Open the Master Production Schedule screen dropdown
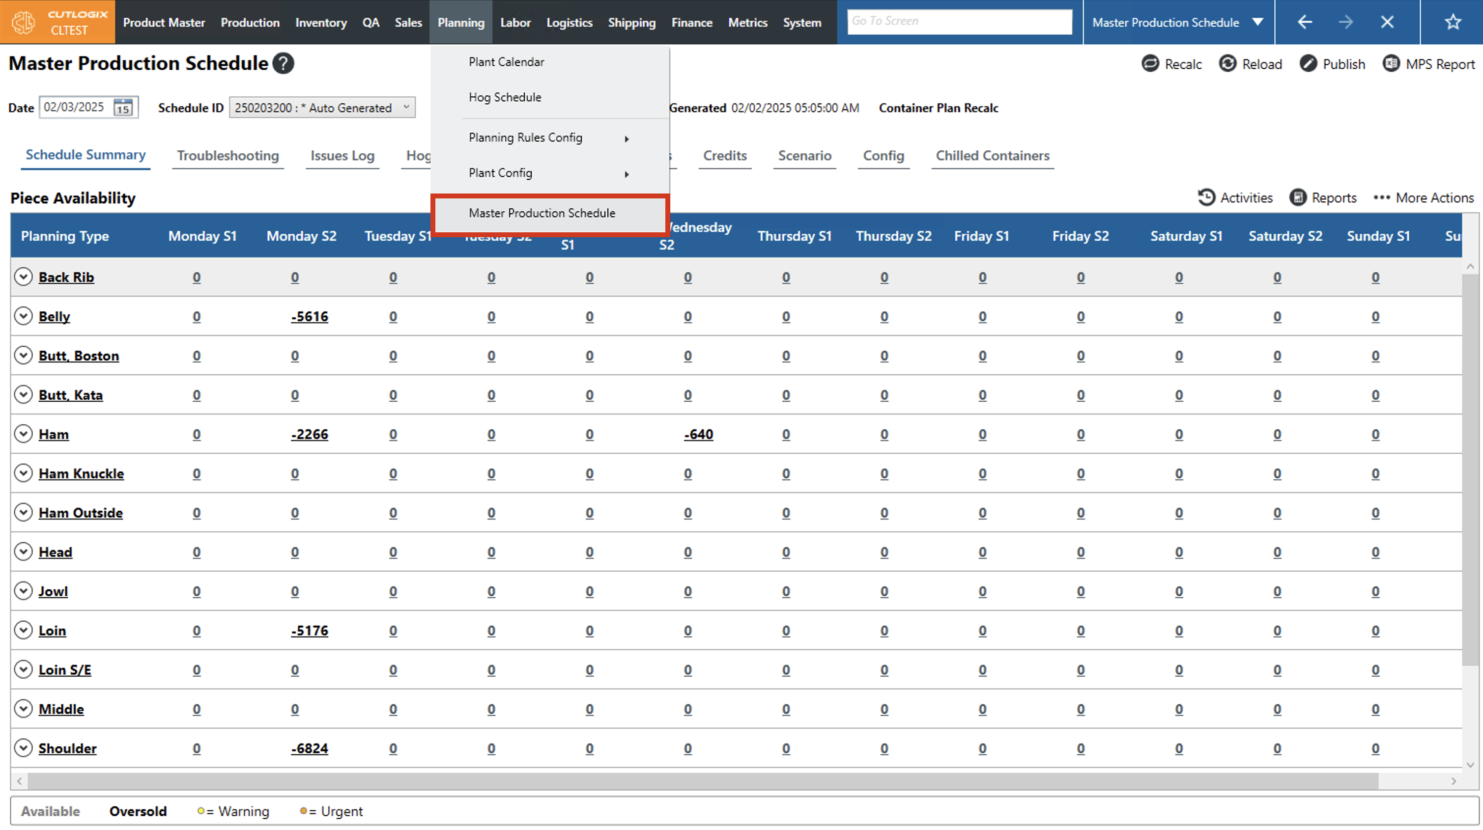This screenshot has width=1483, height=830. 1258,22
